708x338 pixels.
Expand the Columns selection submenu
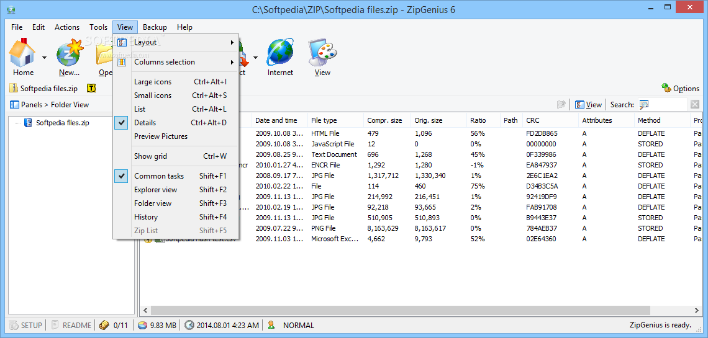pyautogui.click(x=176, y=62)
